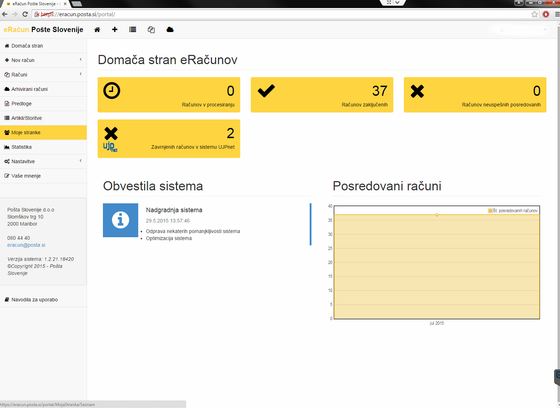
Task: Select the 'Verzija sistema: 1.2.21.18420' text
Action: (x=40, y=259)
